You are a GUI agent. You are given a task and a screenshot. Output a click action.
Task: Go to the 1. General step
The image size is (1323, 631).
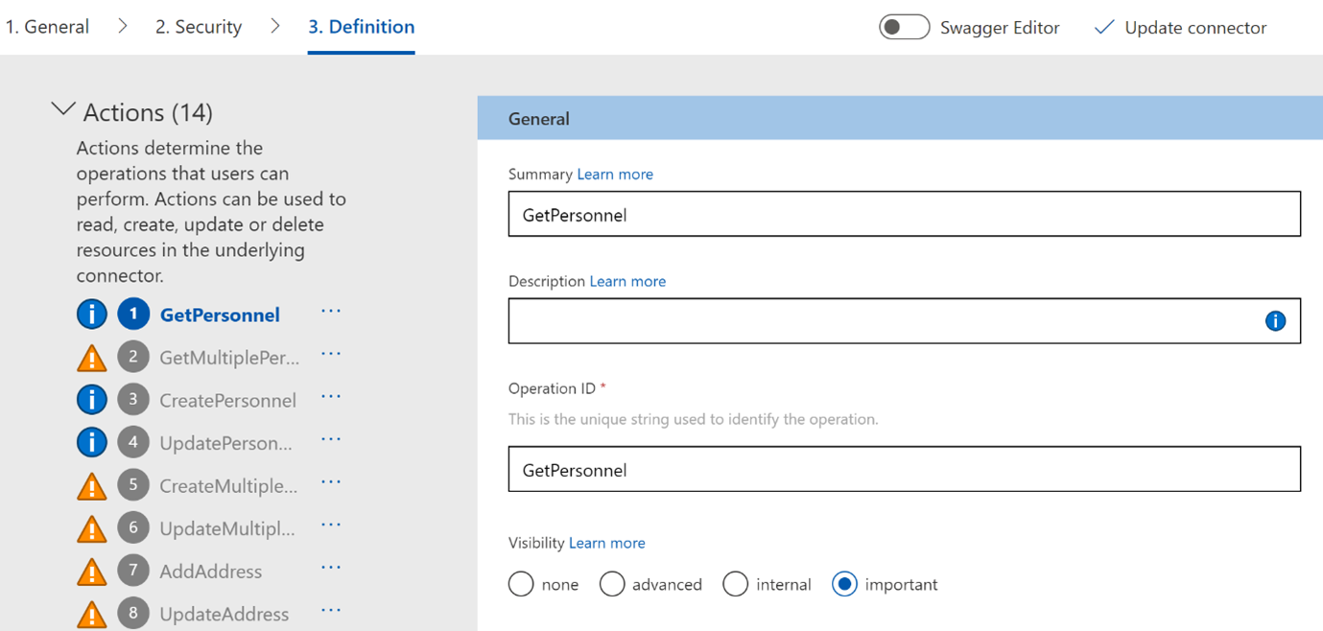click(47, 27)
